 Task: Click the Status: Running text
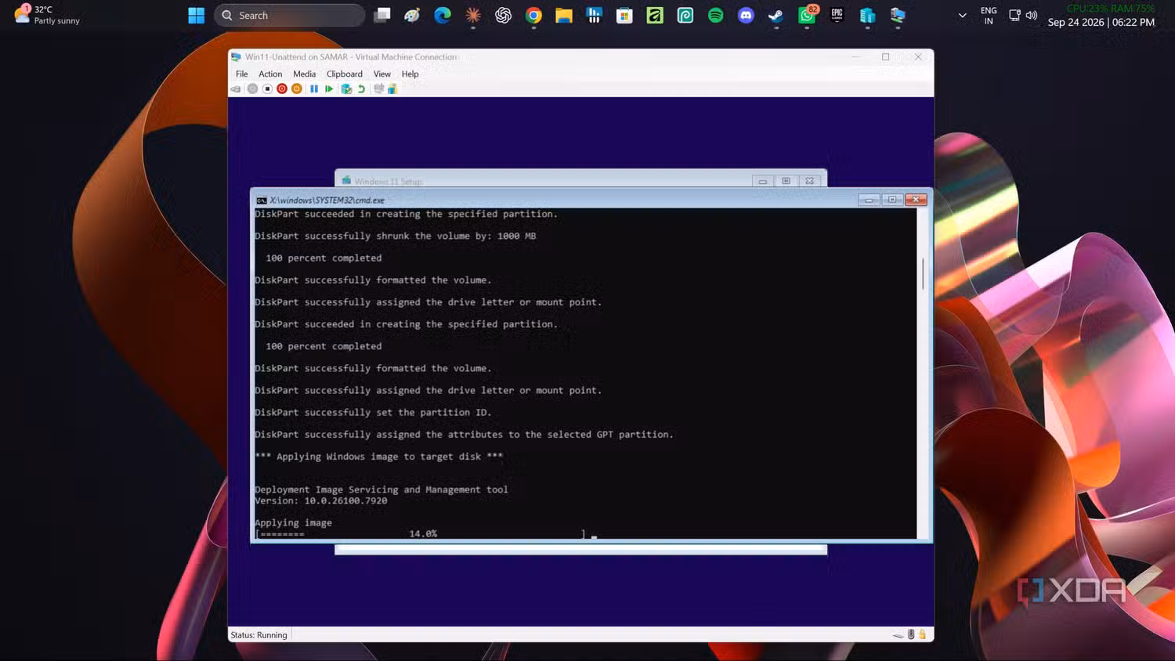point(259,635)
